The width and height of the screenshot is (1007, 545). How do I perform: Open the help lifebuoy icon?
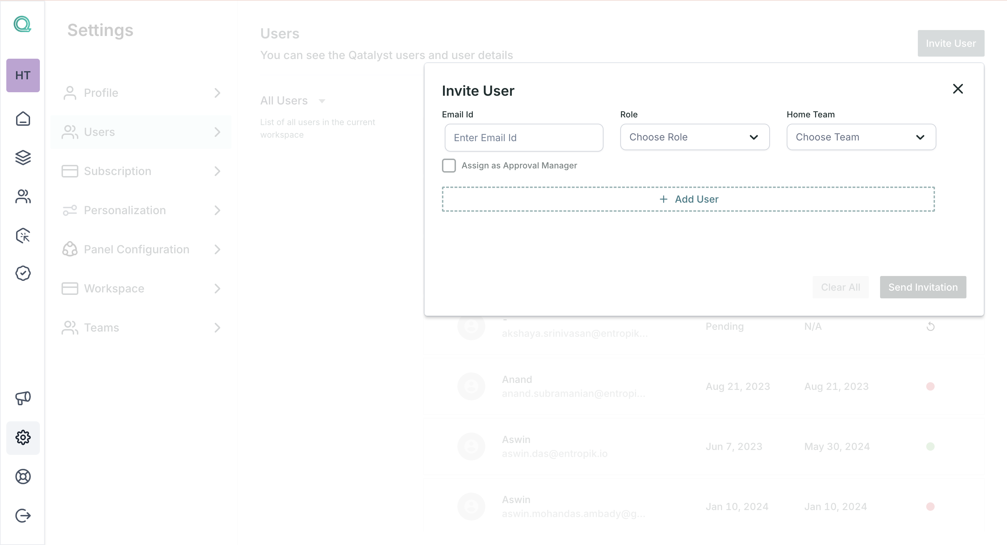(23, 477)
